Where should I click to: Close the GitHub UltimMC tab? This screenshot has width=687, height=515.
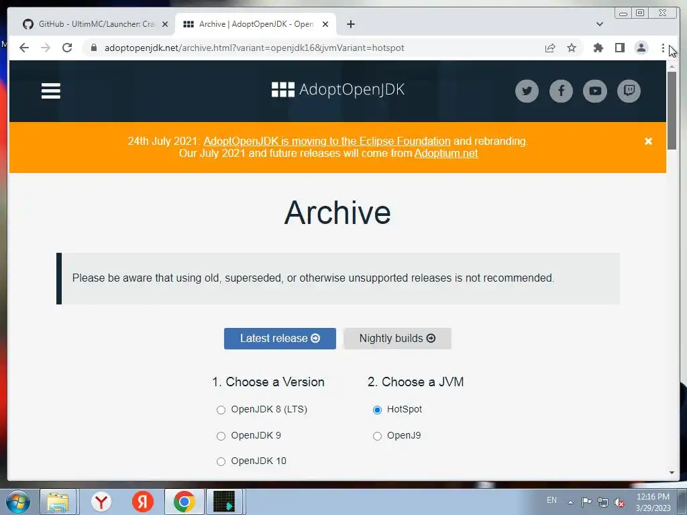(165, 24)
